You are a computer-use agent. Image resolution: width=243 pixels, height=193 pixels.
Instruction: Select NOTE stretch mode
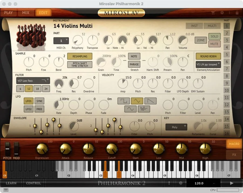click(134, 56)
